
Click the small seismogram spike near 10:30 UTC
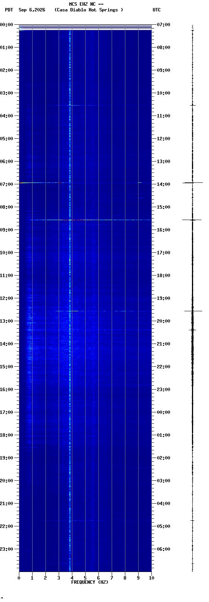(x=193, y=105)
